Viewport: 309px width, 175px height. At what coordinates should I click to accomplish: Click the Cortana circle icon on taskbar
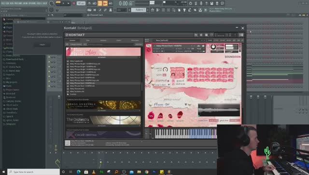[63, 172]
